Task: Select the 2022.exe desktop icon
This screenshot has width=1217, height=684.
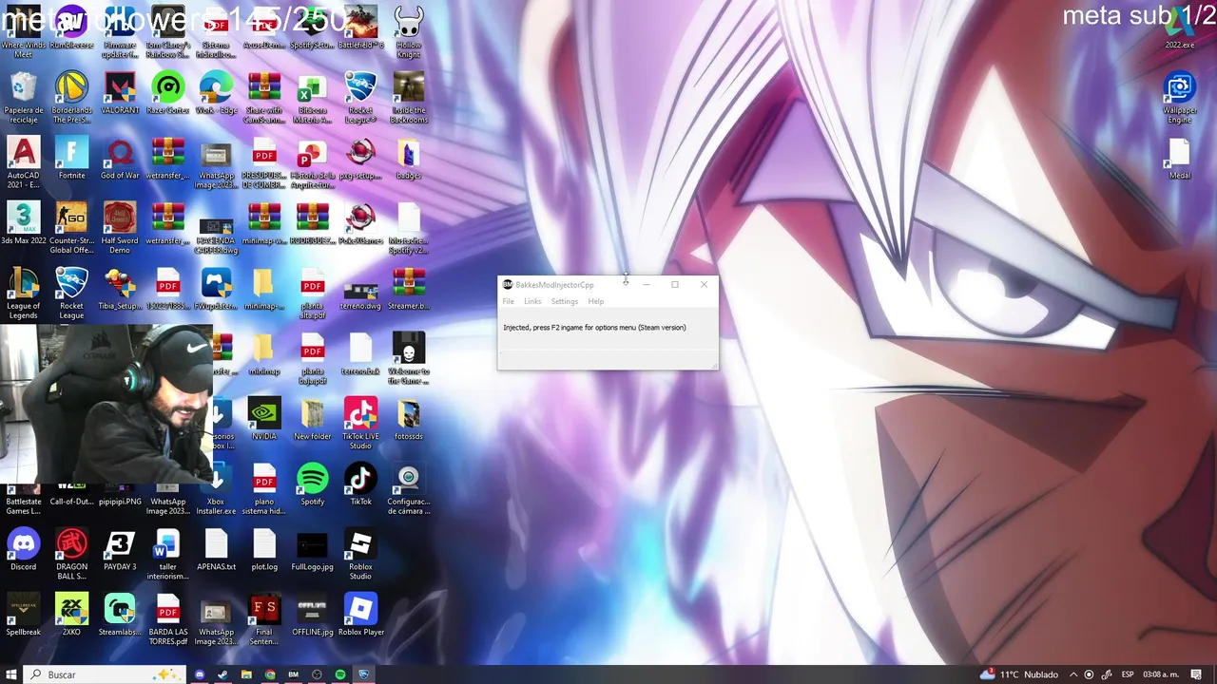Action: (x=1180, y=28)
